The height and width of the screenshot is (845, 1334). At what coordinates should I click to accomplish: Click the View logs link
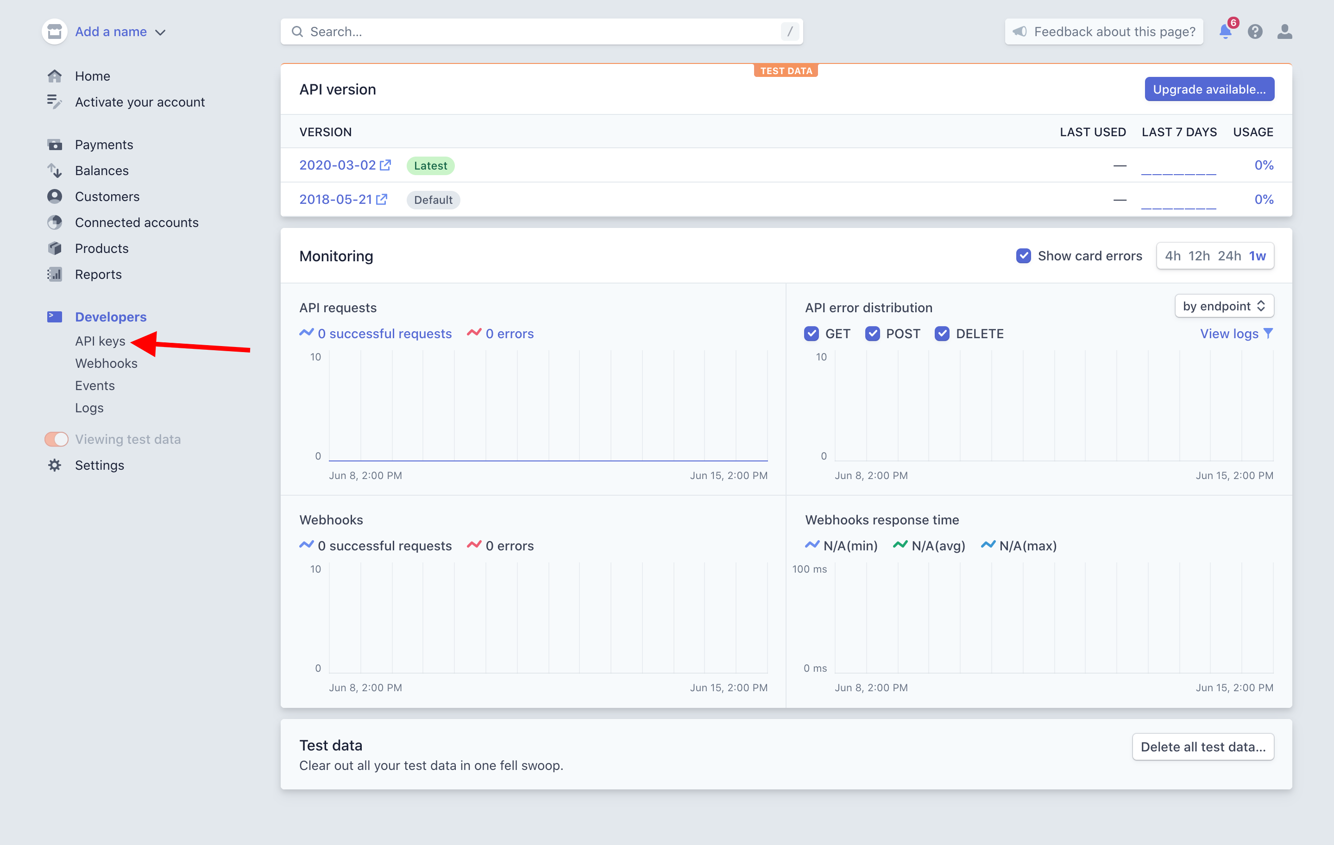[1229, 334]
